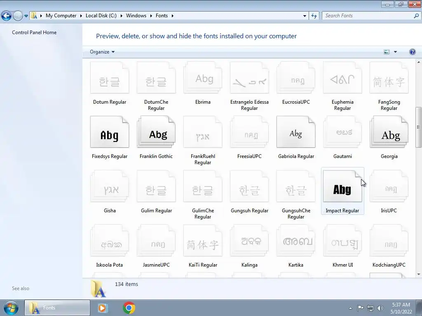Launch Google Chrome from taskbar
422x316 pixels.
click(x=129, y=308)
